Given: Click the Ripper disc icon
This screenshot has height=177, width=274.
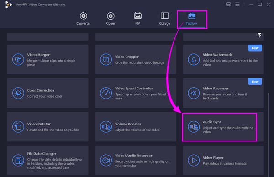Looking at the screenshot, I should tap(111, 16).
